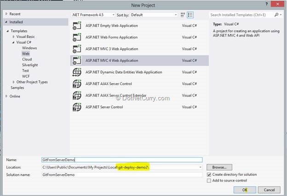Select the Samples tree item
Image resolution: width=287 pixels, height=196 pixels.
coord(17,88)
